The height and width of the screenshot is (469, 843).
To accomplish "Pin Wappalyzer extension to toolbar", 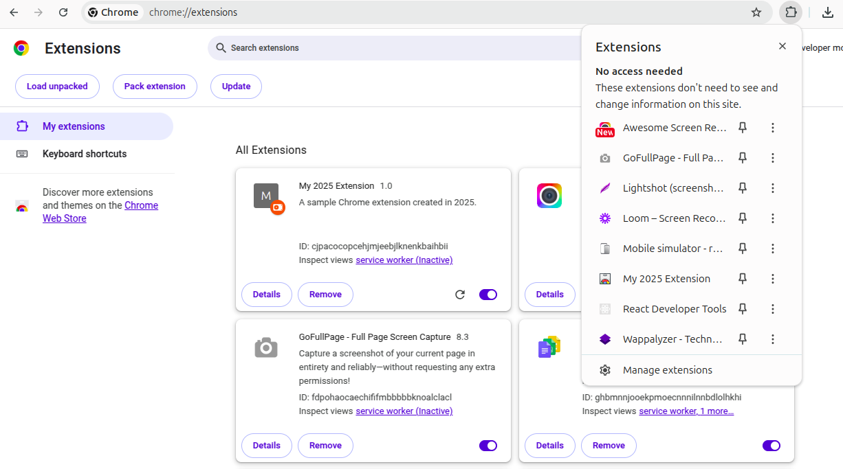I will [743, 339].
